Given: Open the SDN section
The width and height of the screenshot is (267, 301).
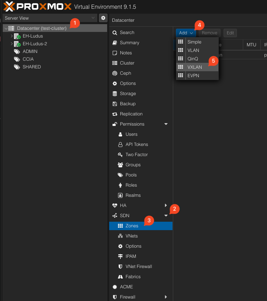Looking at the screenshot, I should pos(141,215).
